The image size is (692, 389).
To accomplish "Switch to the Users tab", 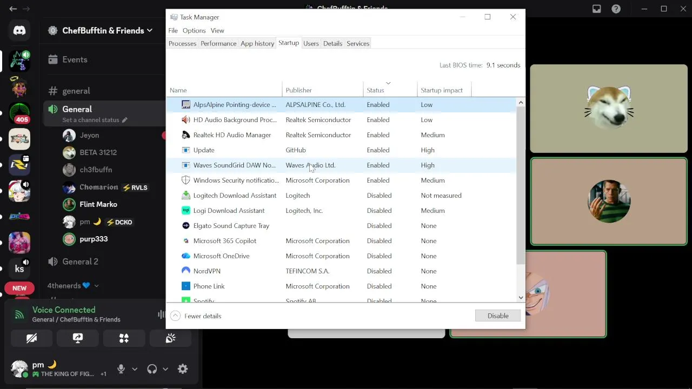I will point(311,43).
